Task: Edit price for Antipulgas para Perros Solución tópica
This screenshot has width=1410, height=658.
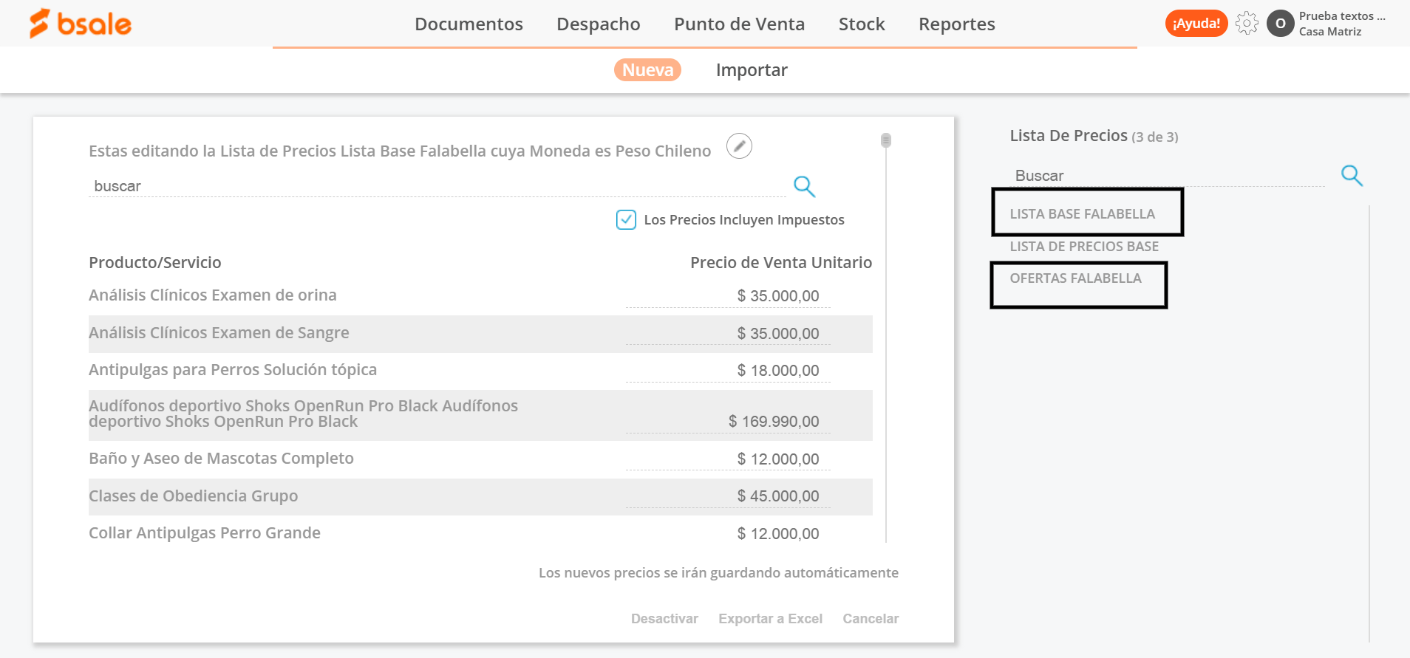Action: point(728,371)
